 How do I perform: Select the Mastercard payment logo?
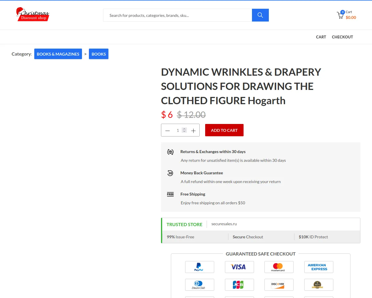tap(279, 267)
